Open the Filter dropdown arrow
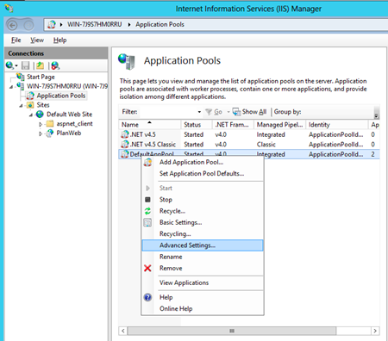Image resolution: width=388 pixels, height=341 pixels. click(x=199, y=112)
